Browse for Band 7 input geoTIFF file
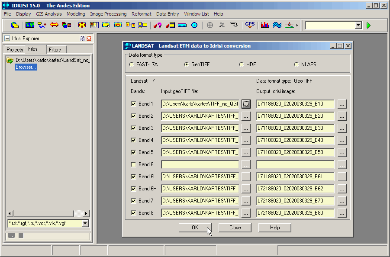The image size is (390, 257). click(246, 201)
